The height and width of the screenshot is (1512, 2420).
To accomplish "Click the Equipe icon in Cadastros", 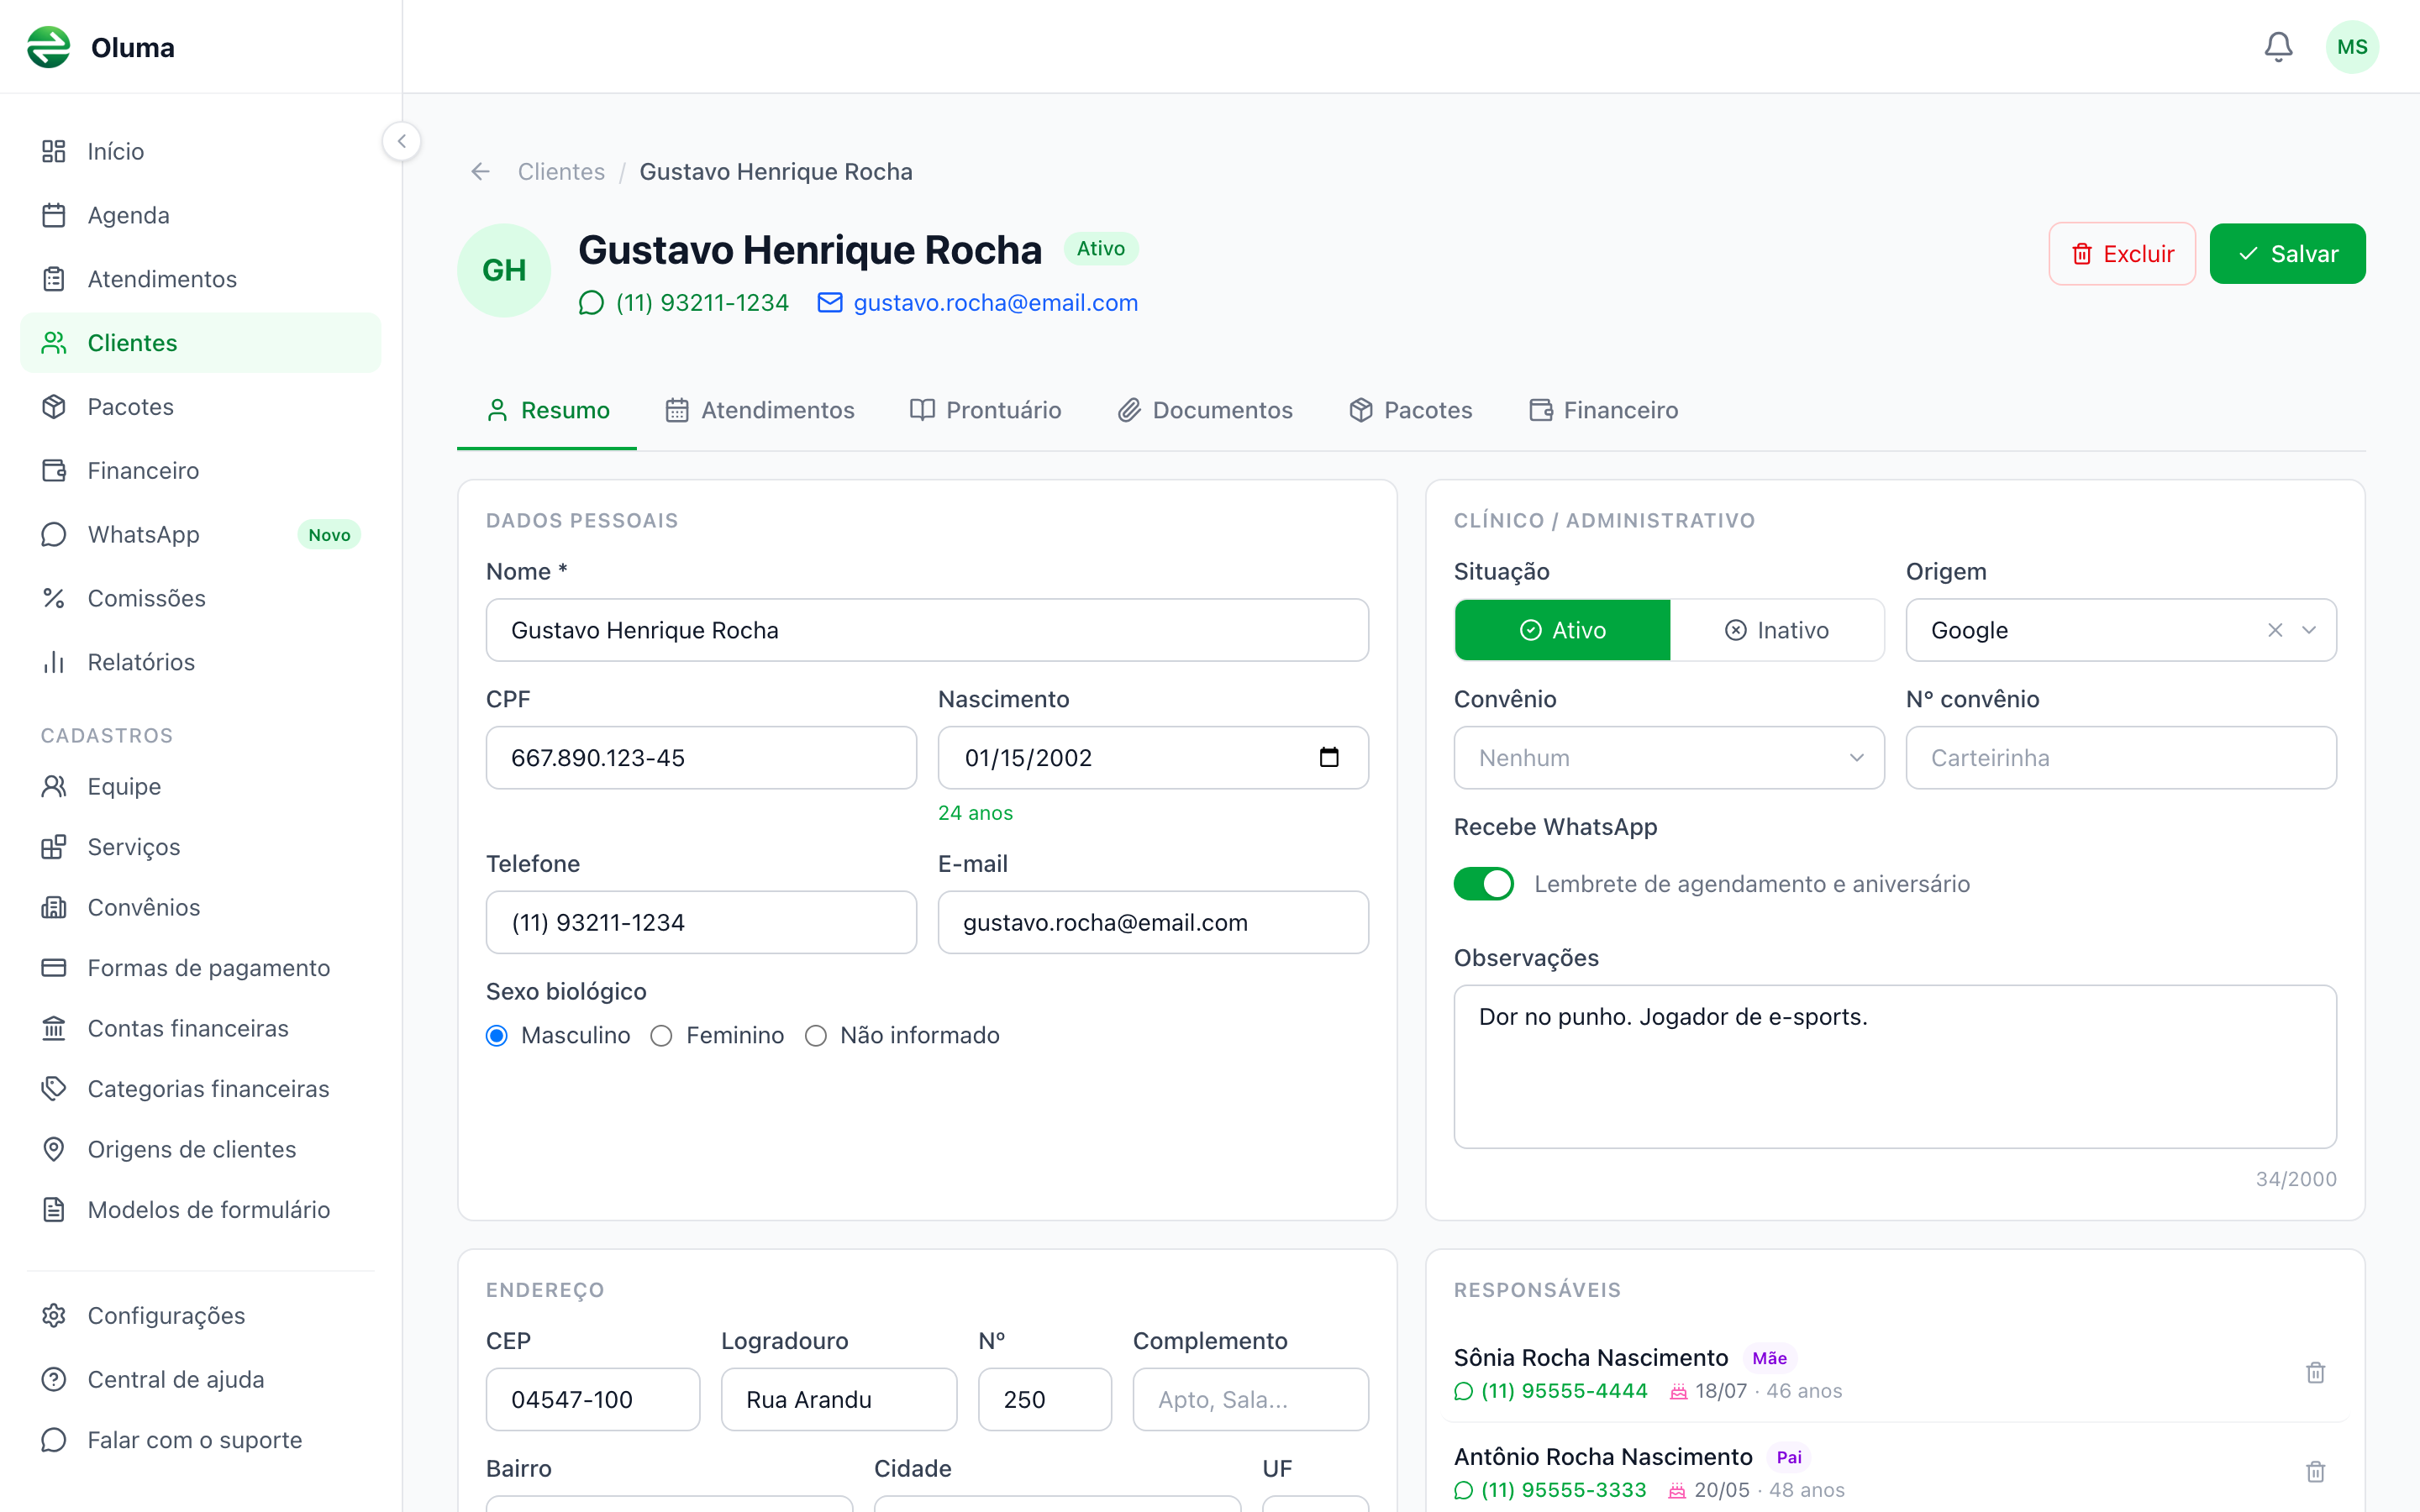I will 54,787.
